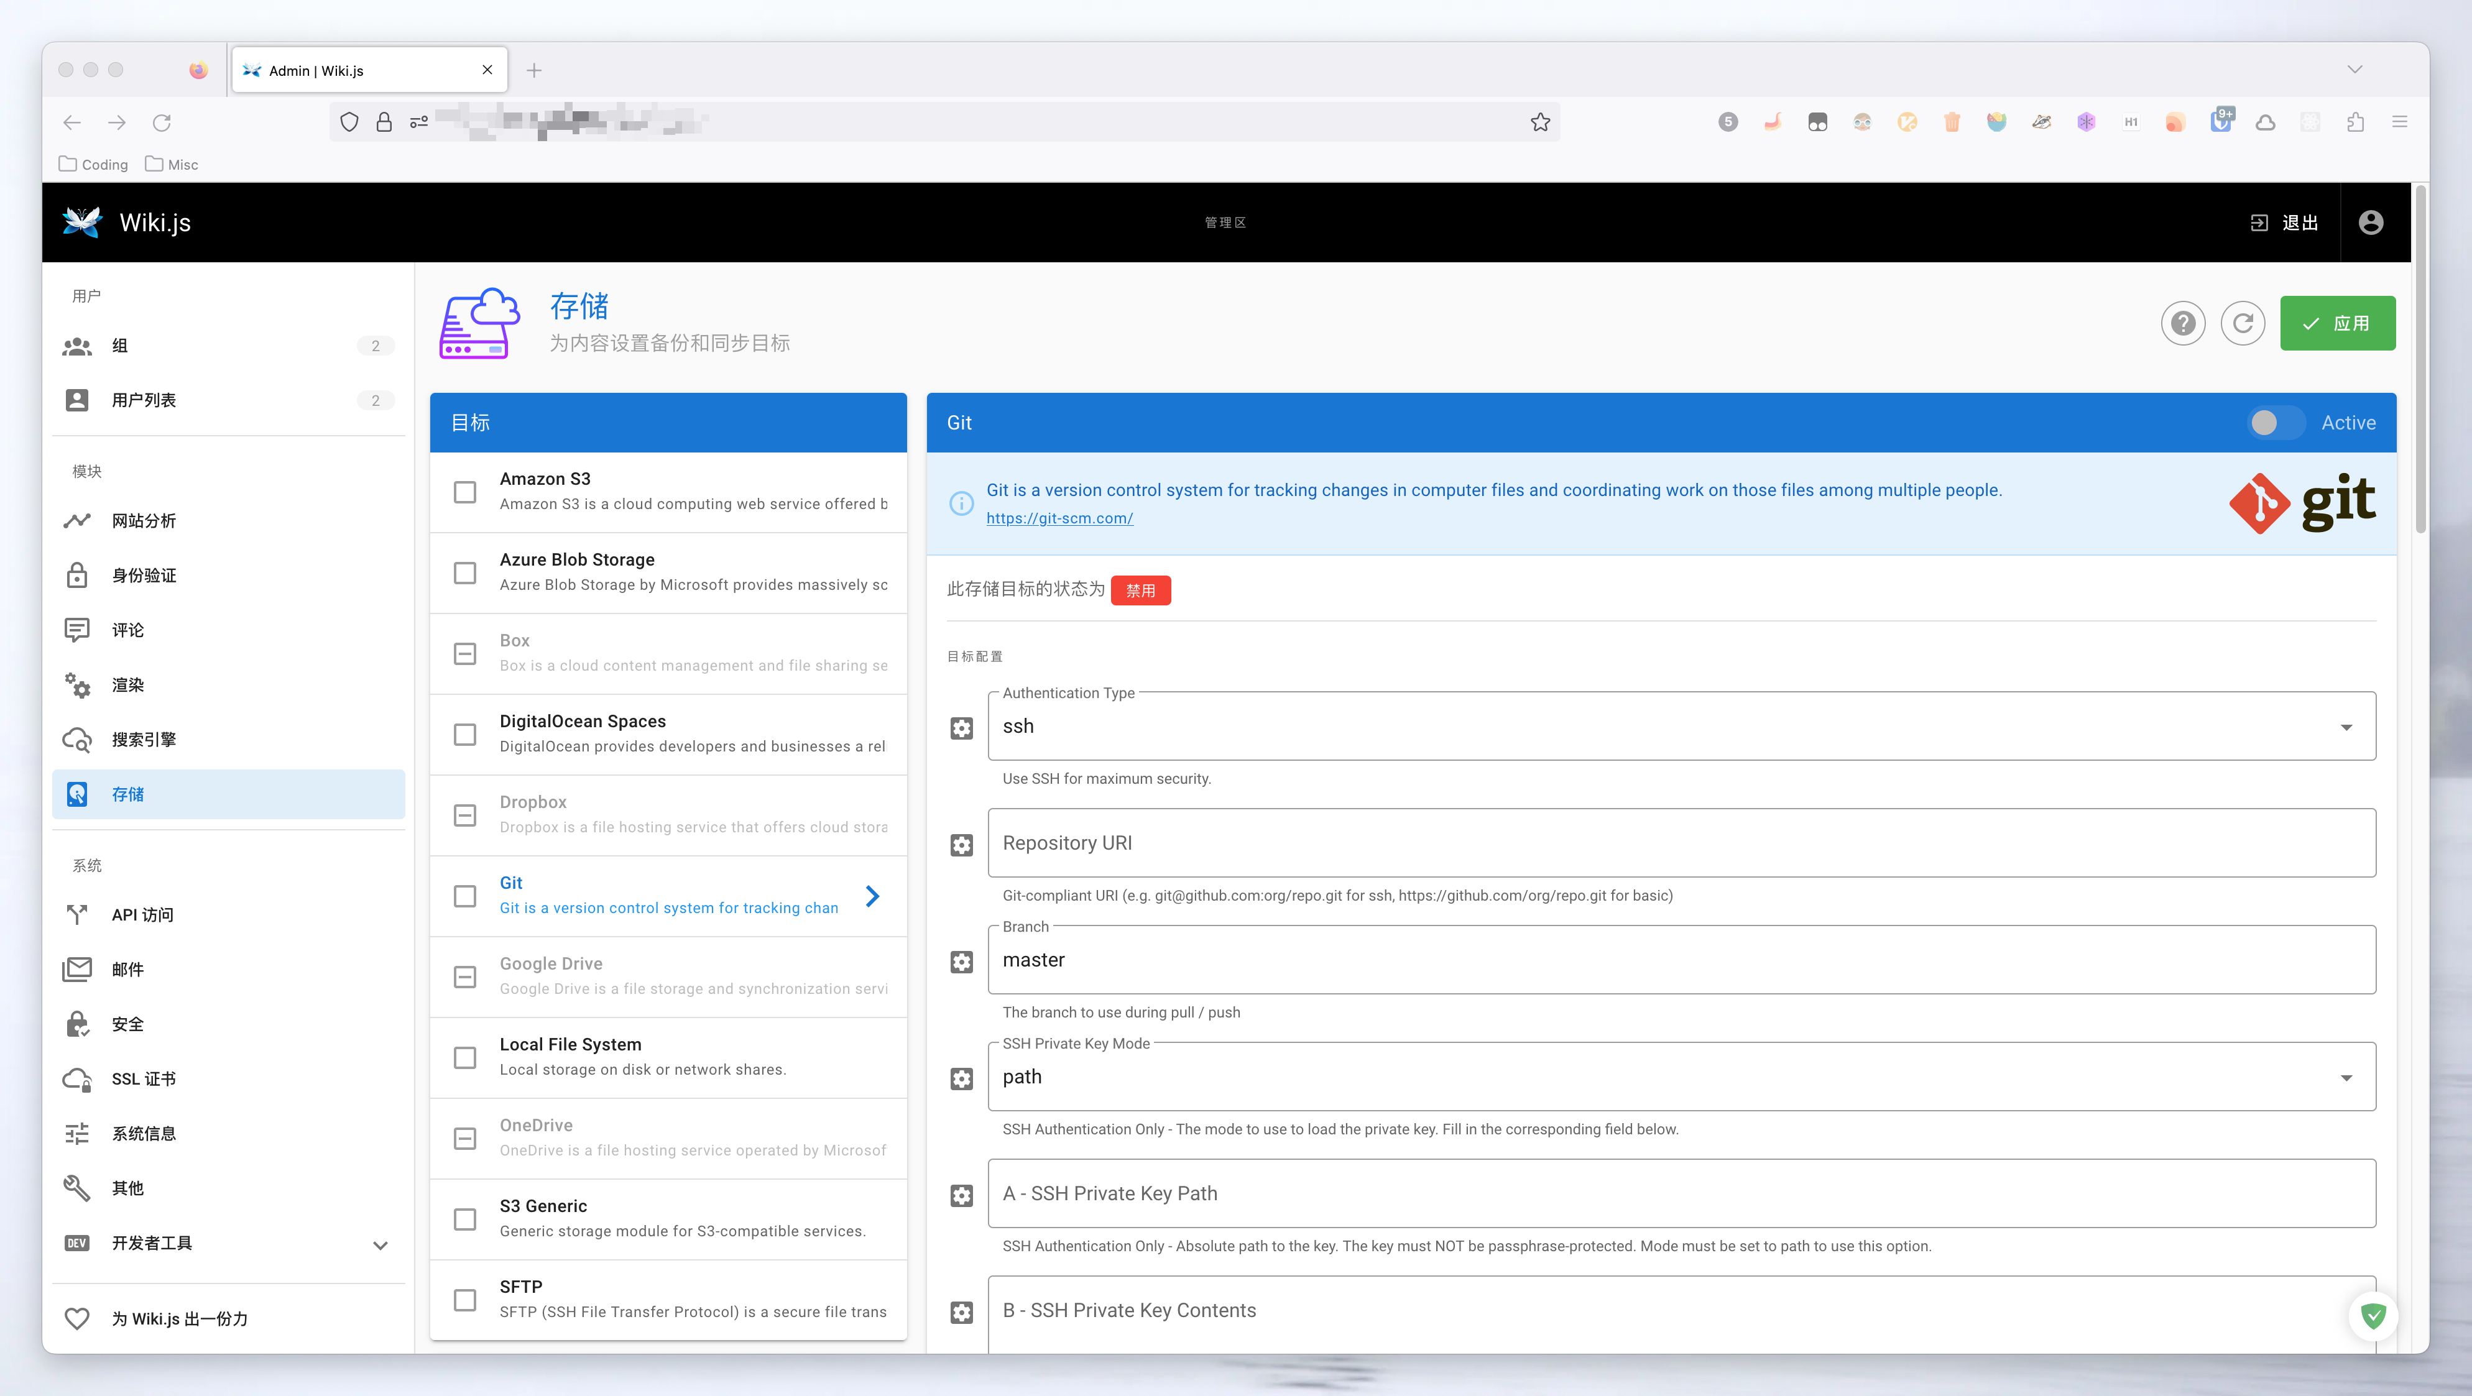Open 身份验证 in the sidebar
This screenshot has width=2472, height=1396.
[144, 576]
